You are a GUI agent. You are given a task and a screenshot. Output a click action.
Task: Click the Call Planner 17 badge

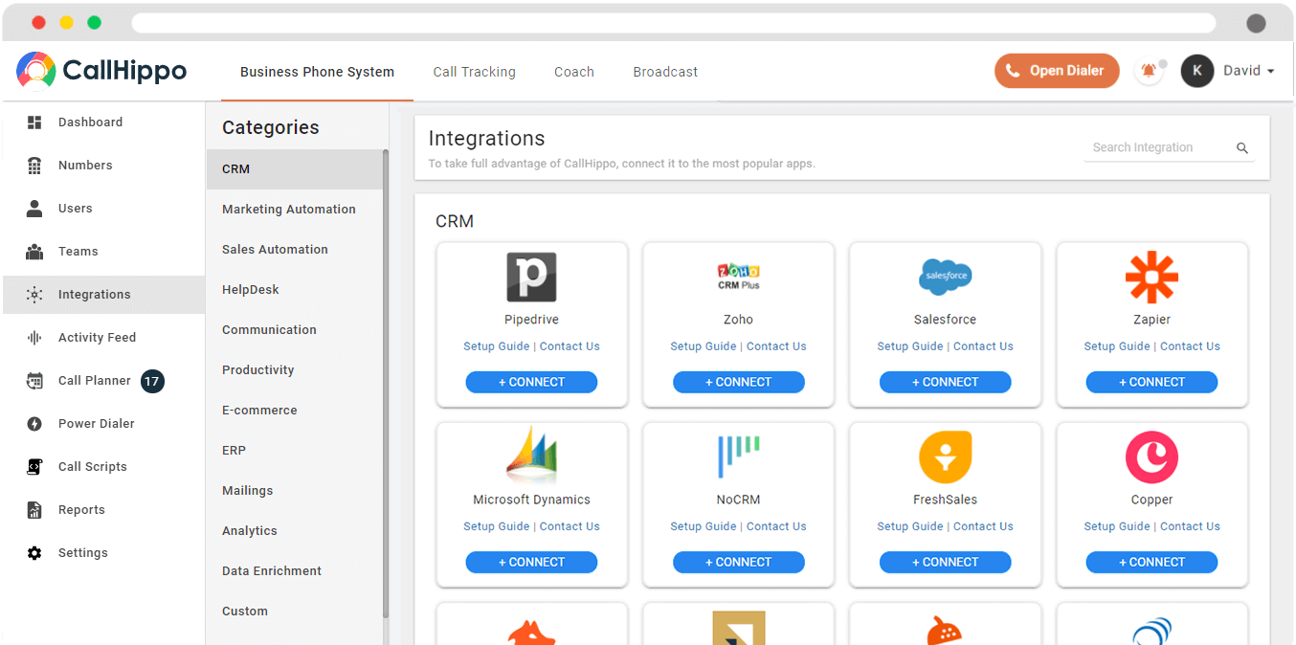pyautogui.click(x=152, y=381)
